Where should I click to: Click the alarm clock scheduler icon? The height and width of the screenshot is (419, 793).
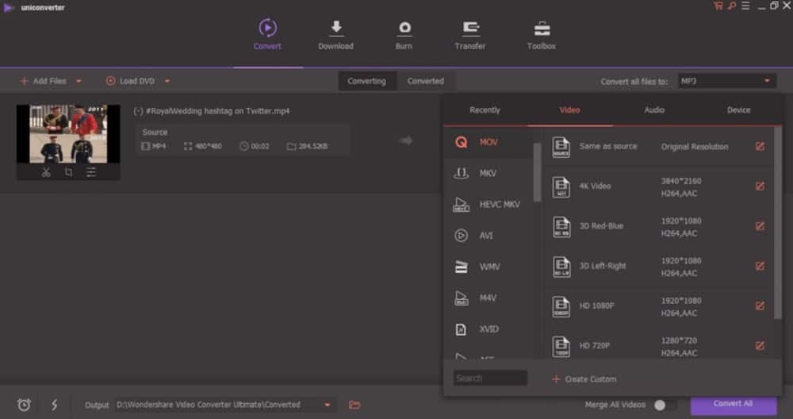(24, 405)
